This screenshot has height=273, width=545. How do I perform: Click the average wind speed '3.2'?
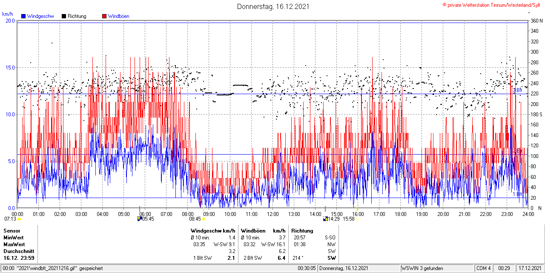click(232, 251)
